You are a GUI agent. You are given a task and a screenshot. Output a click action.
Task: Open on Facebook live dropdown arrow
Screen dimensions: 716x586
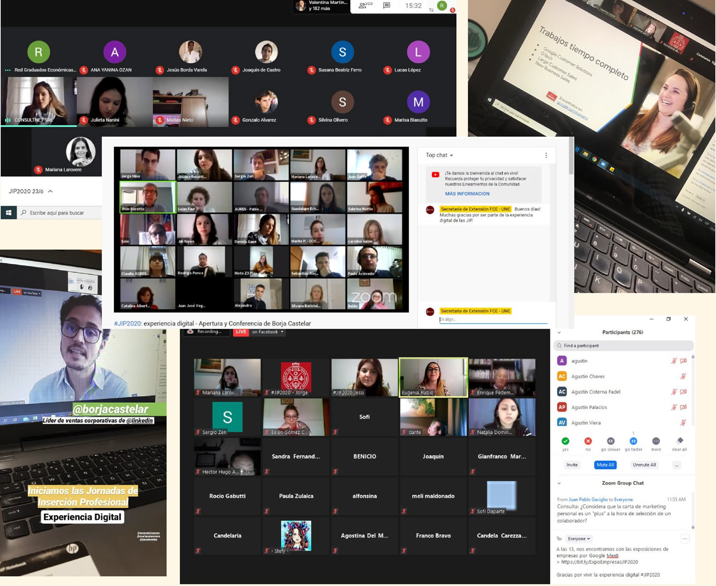click(x=282, y=332)
